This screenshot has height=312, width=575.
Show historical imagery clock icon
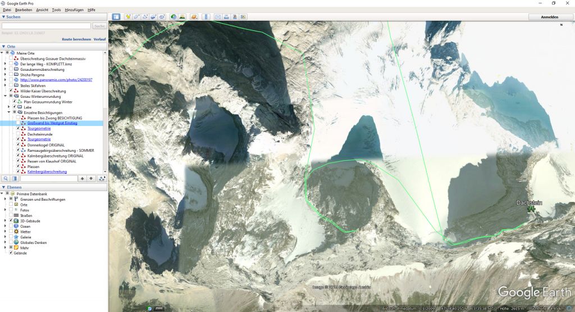(174, 17)
